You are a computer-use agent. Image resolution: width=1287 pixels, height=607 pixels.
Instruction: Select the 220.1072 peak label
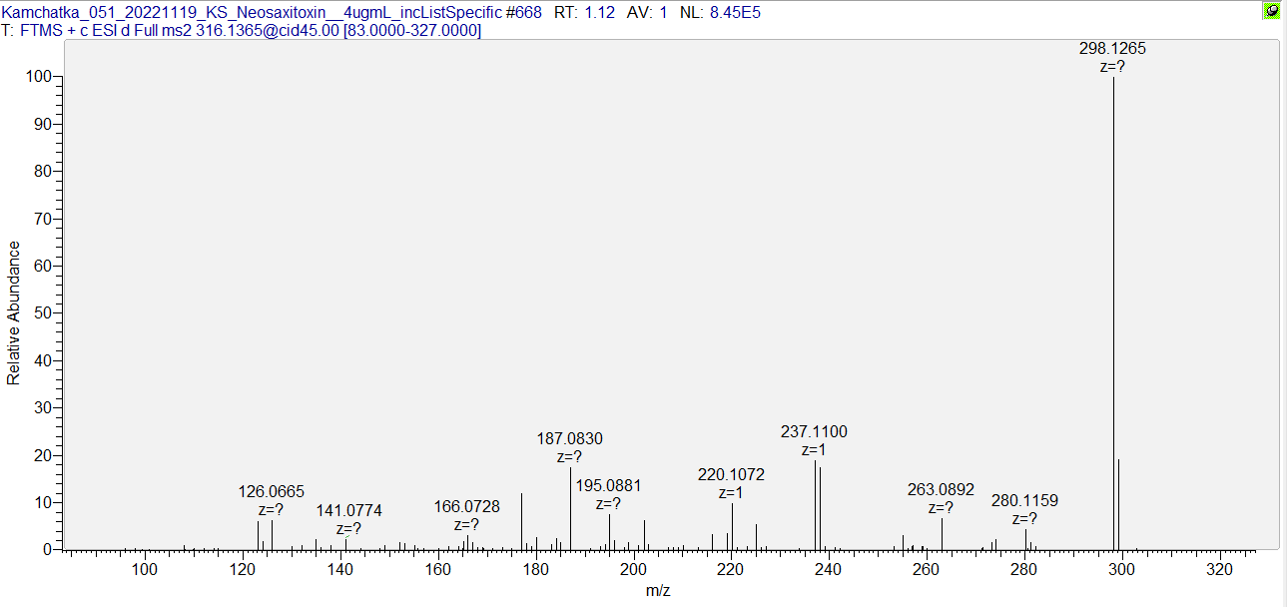731,475
